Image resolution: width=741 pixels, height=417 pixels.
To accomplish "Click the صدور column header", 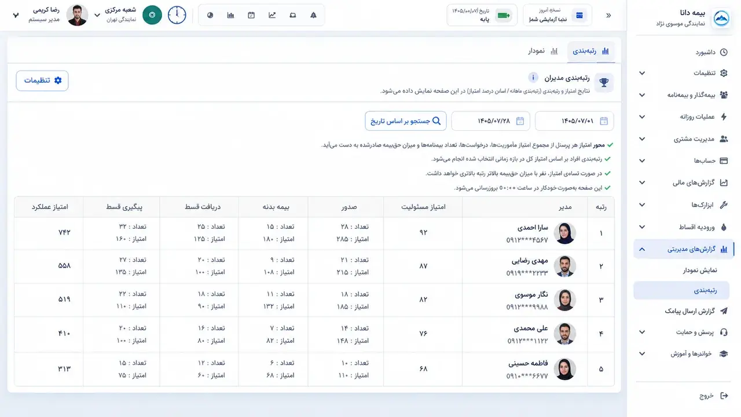I will (x=346, y=207).
